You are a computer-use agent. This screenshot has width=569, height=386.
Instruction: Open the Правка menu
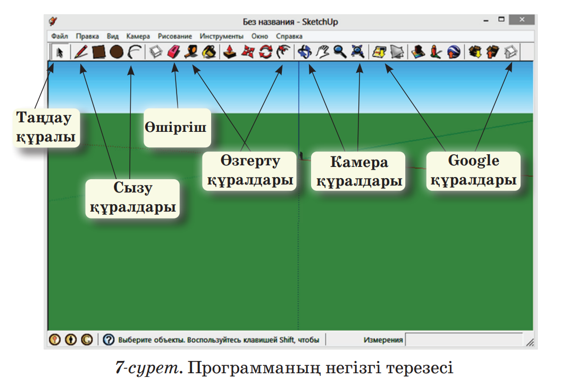87,36
